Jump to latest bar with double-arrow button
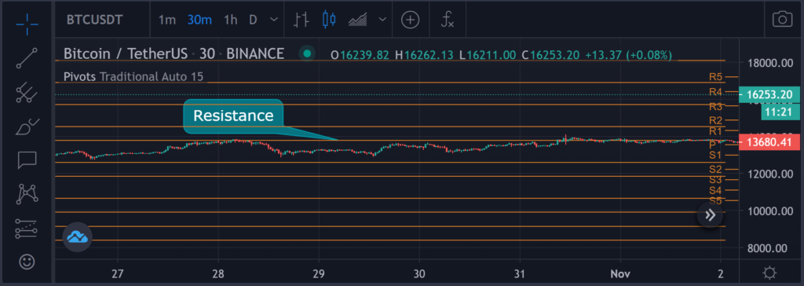804x286 pixels. point(710,215)
